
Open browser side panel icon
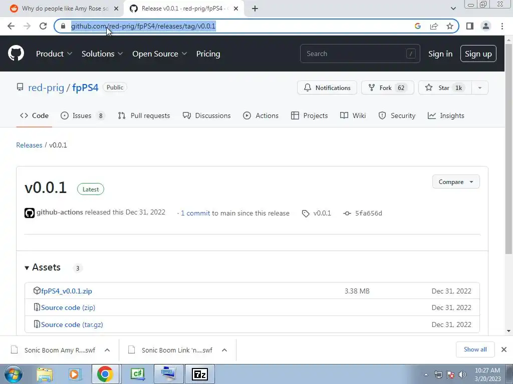(470, 26)
